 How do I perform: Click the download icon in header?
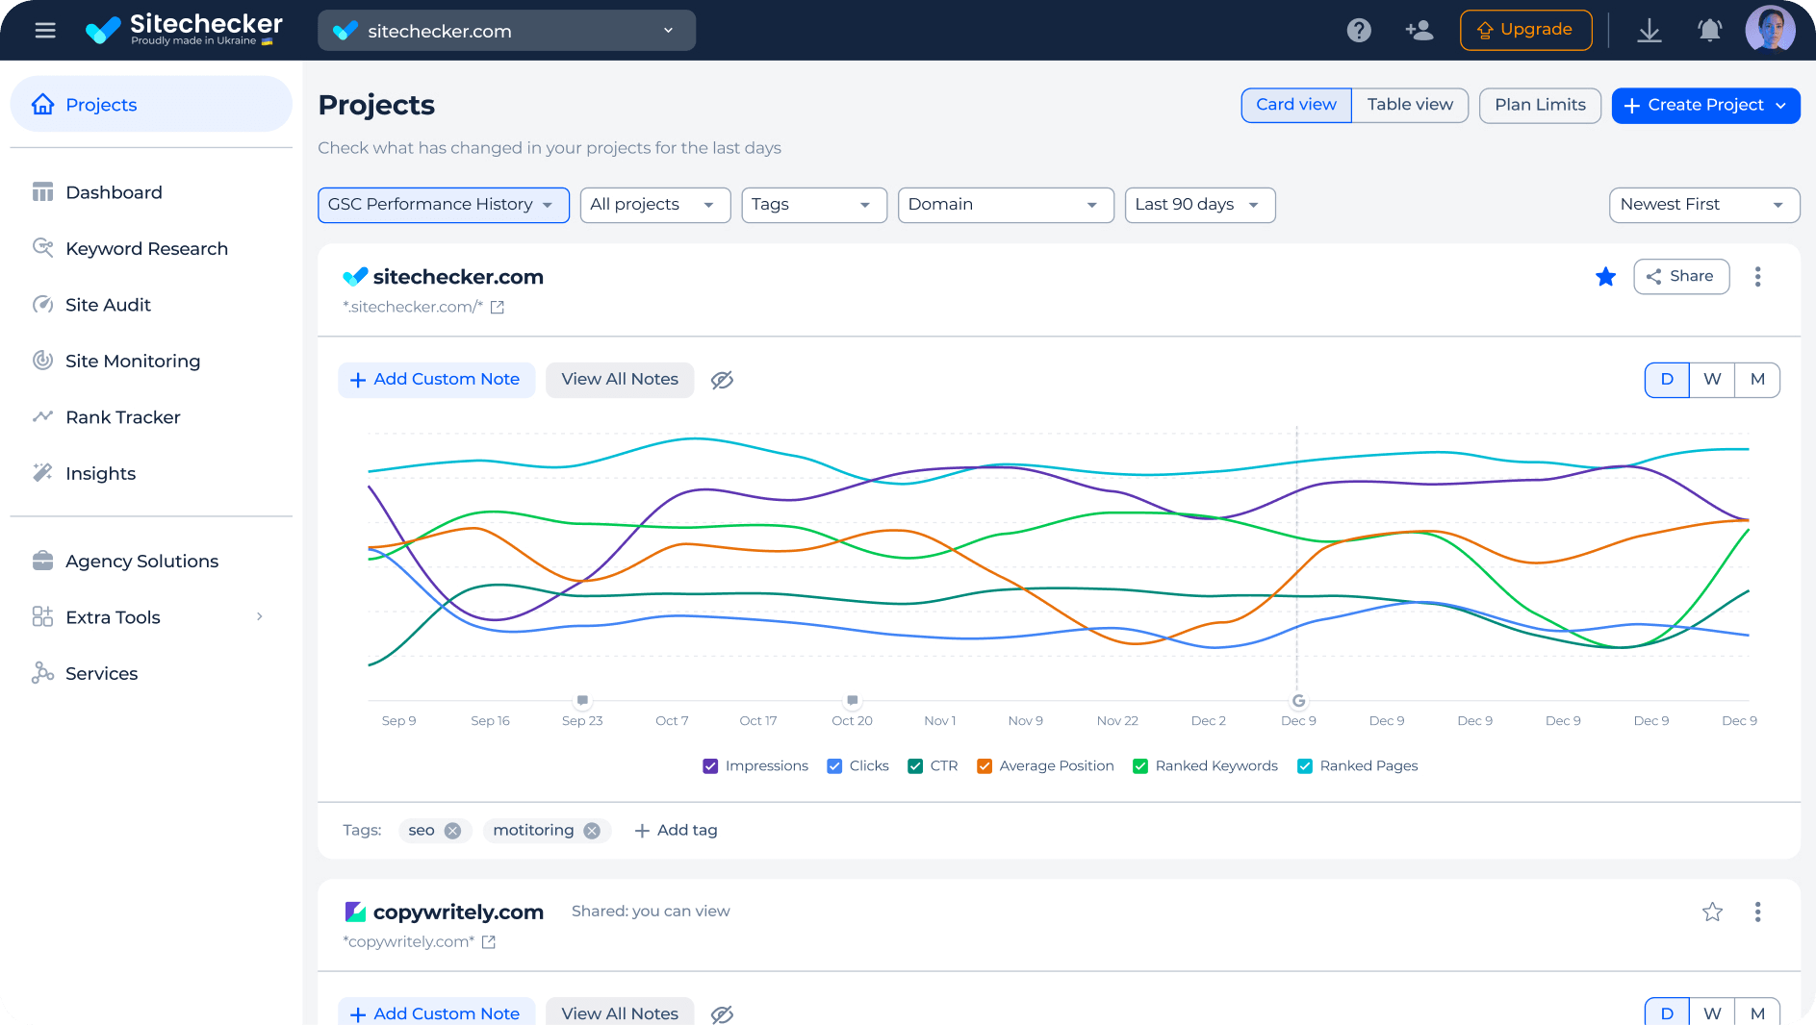[x=1650, y=31]
